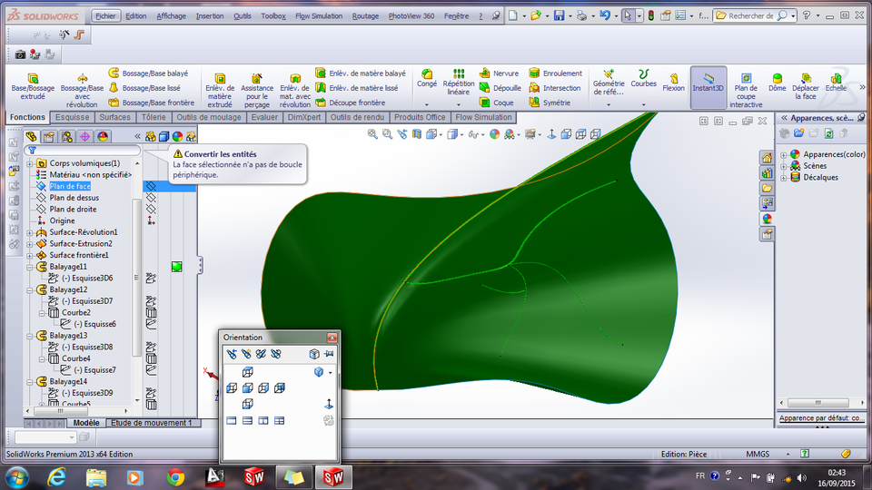
Task: Expand Surface frontière1 node
Action: click(29, 256)
